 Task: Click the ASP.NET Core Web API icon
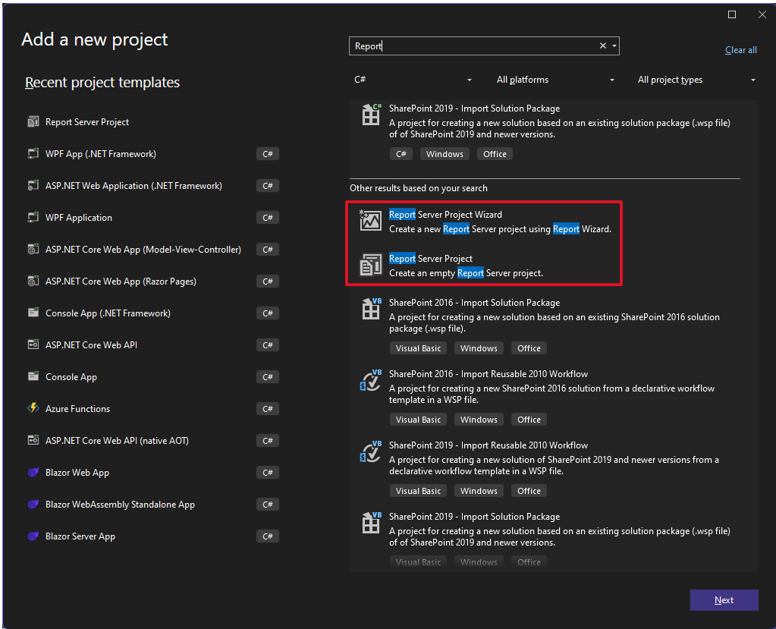(33, 344)
